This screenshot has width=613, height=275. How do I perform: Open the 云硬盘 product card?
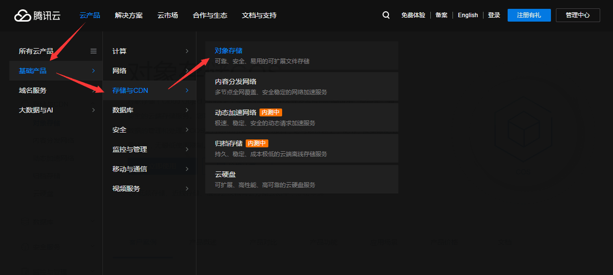click(301, 179)
